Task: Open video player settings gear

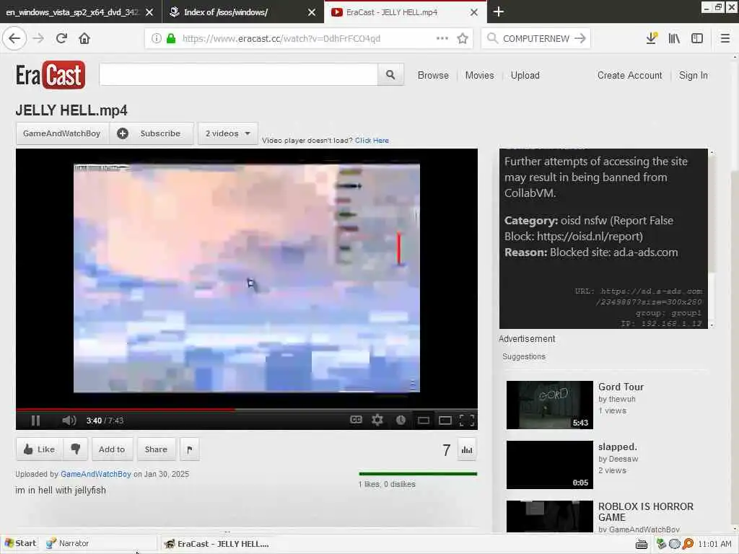Action: point(377,420)
